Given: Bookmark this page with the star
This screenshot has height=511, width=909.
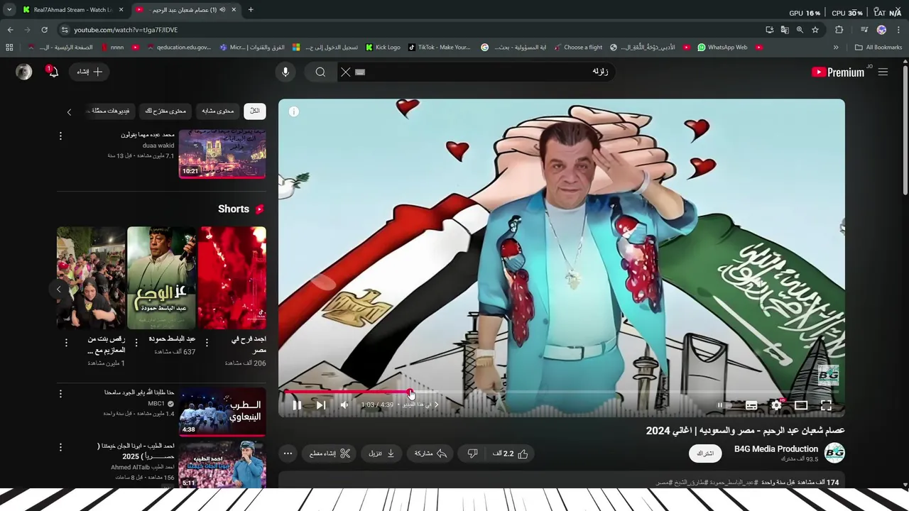Looking at the screenshot, I should tap(815, 30).
